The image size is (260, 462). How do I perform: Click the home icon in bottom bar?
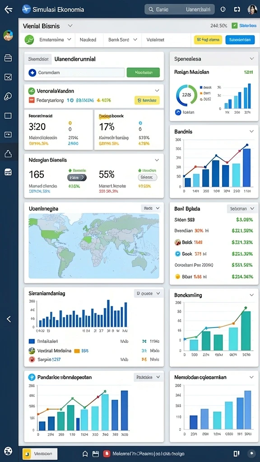click(85, 454)
